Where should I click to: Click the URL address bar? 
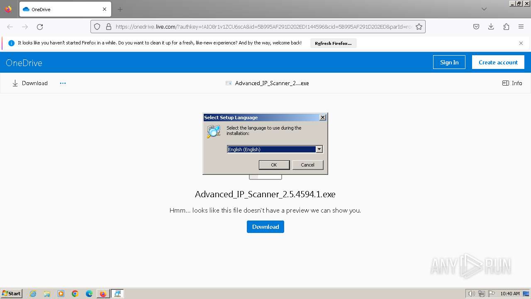[x=263, y=27]
